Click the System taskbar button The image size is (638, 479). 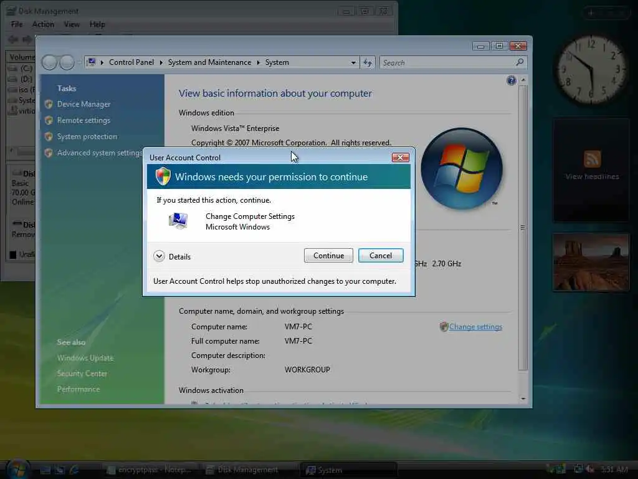[x=348, y=470]
